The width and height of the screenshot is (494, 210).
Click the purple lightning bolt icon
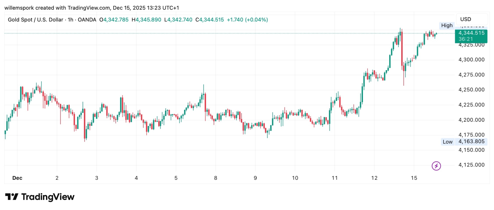(x=436, y=166)
